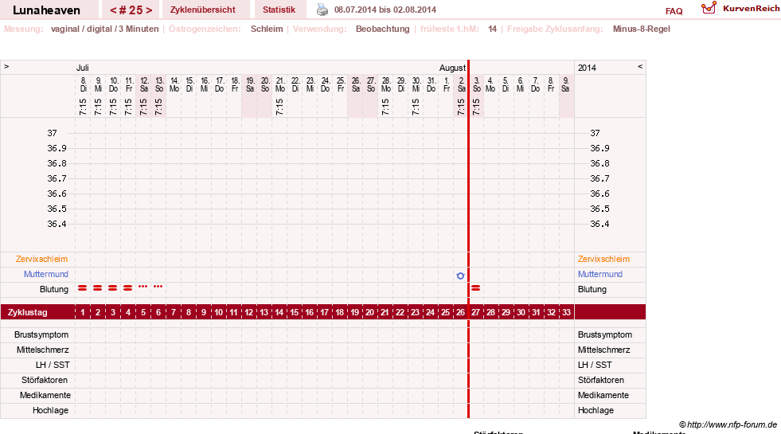This screenshot has height=434, width=781.
Task: Click 7:15 measurement time on 30. Mi
Action: coord(416,108)
